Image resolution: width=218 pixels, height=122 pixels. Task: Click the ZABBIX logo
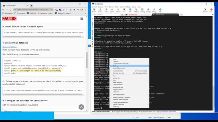[x=9, y=19]
